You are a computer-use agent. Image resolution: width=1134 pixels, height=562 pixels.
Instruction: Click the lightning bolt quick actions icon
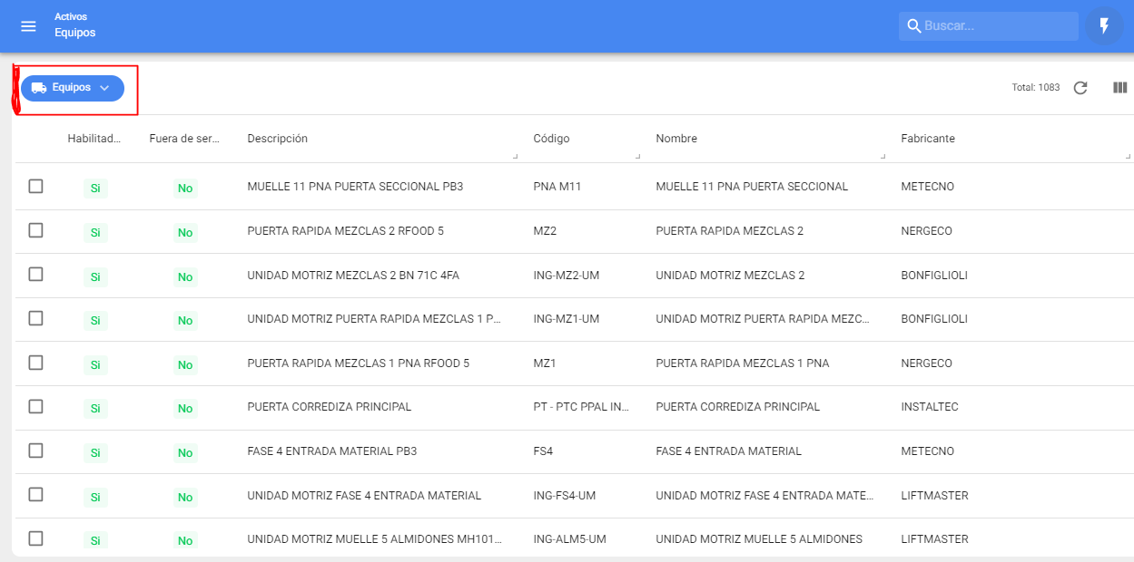[1104, 25]
